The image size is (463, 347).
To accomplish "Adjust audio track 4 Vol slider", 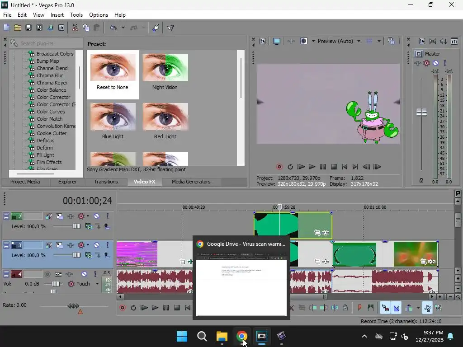I will 55,284.
